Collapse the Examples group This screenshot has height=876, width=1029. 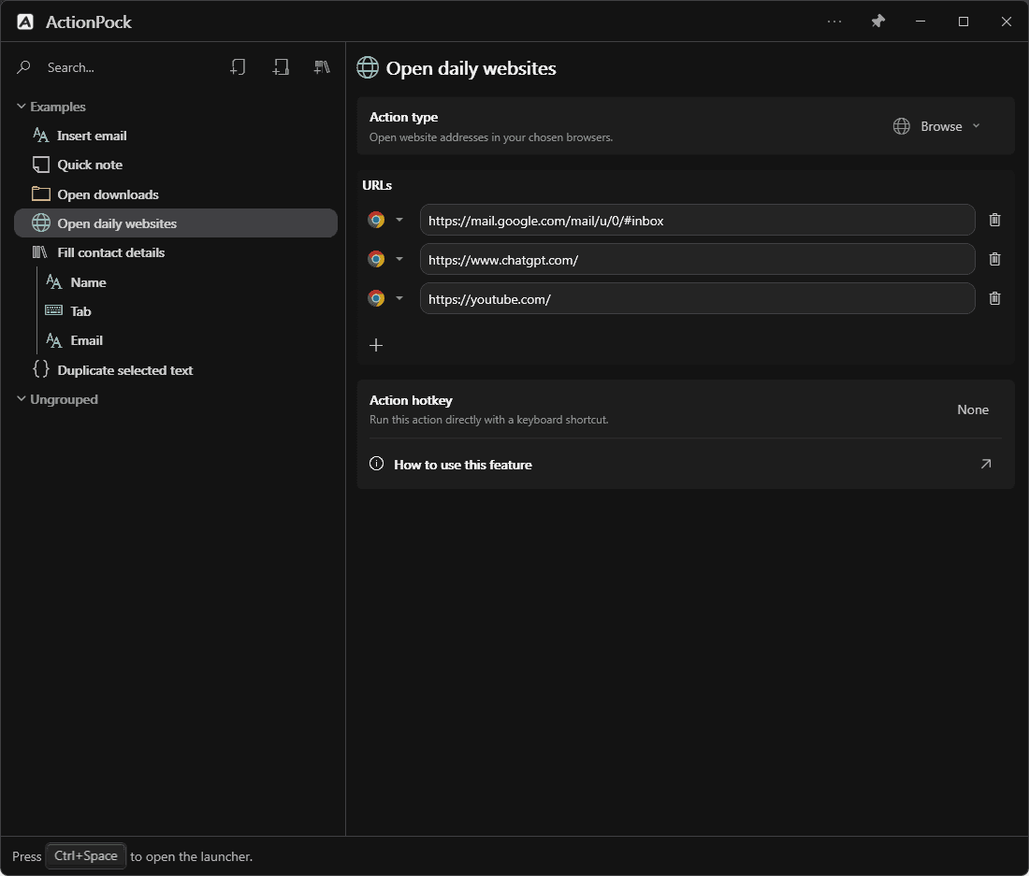coord(21,107)
